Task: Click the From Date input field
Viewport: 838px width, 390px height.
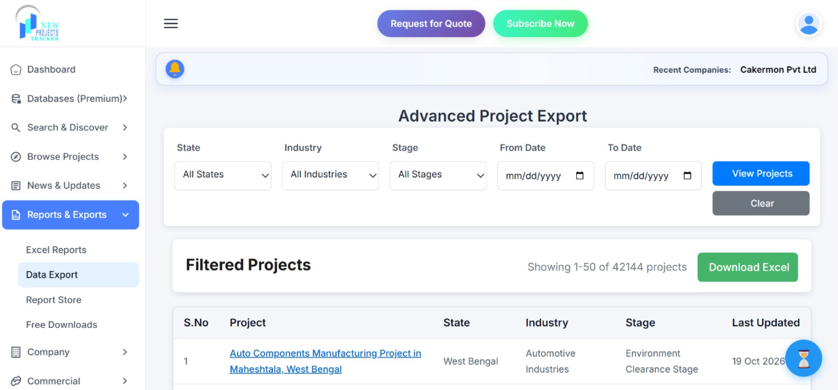Action: tap(545, 176)
